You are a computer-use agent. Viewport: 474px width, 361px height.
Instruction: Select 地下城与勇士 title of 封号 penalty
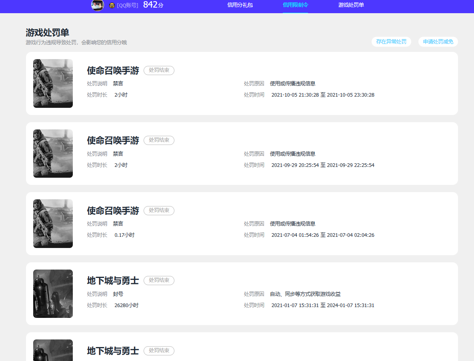point(113,280)
